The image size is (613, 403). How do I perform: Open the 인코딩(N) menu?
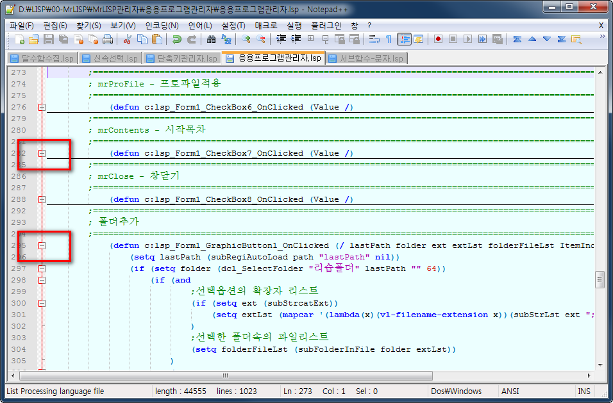coord(162,26)
